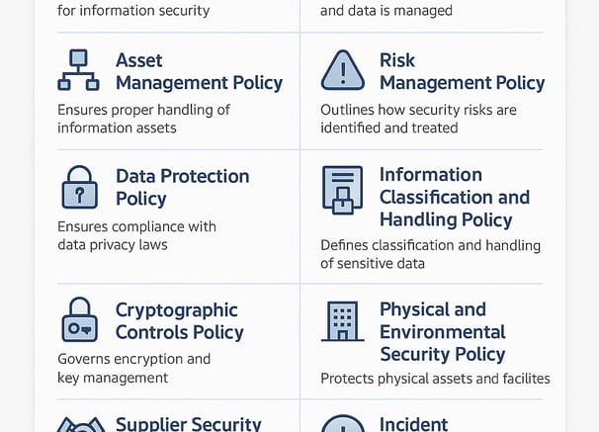Click the Asset Management network hierarchy icon

pos(79,70)
